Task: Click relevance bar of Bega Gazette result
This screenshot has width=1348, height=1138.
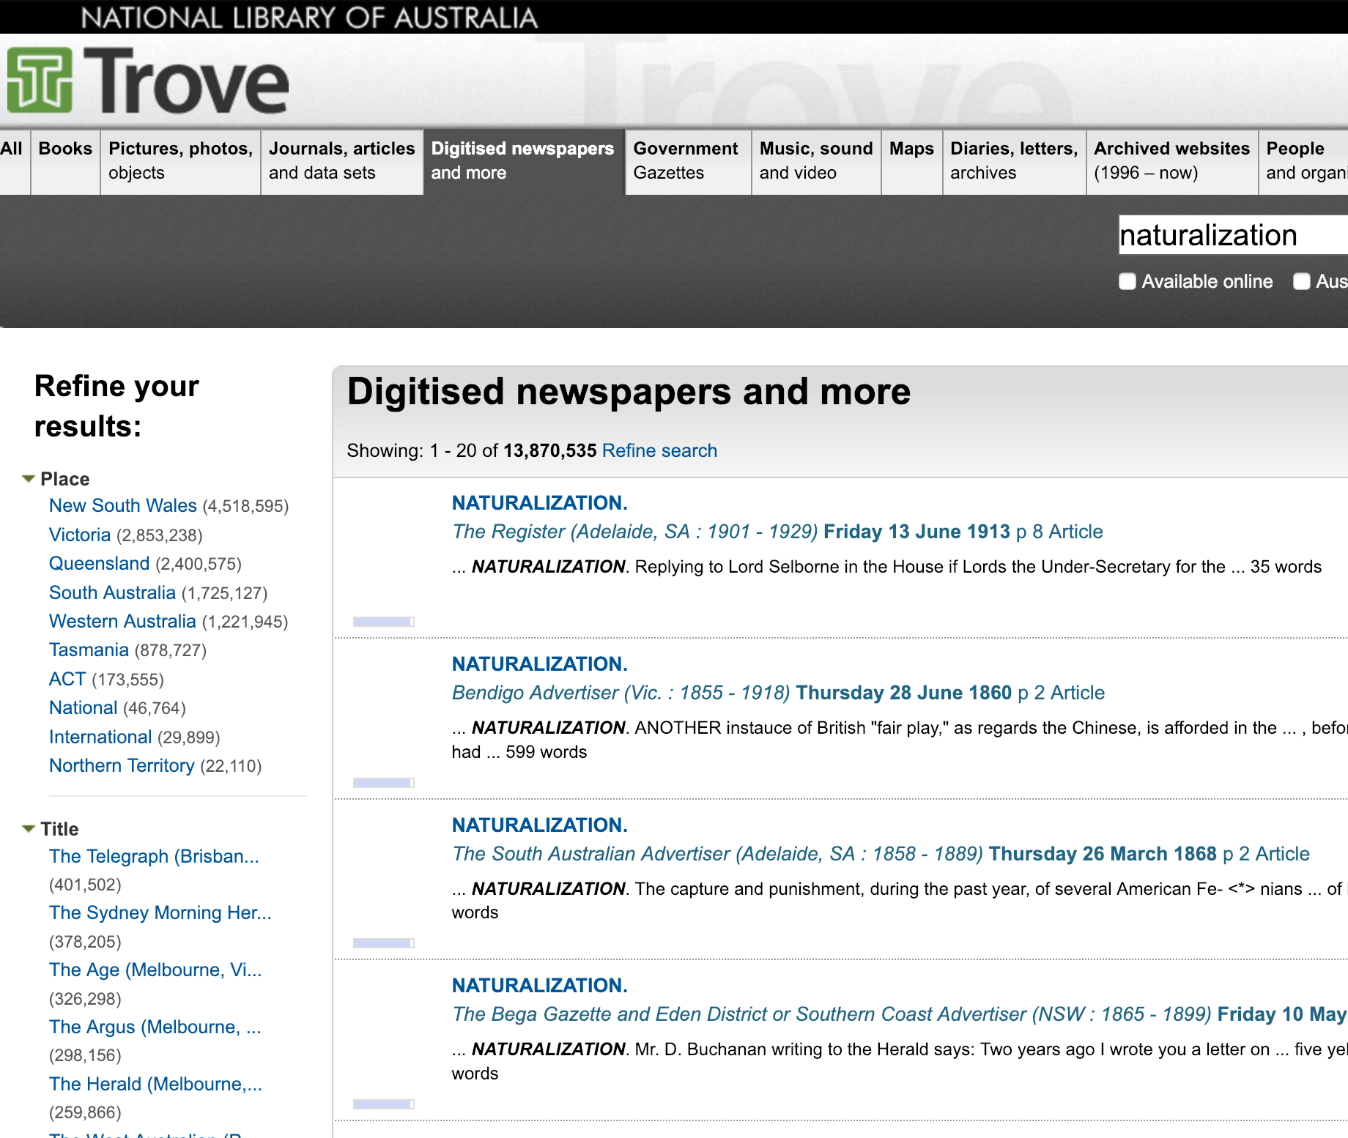Action: pyautogui.click(x=384, y=1104)
